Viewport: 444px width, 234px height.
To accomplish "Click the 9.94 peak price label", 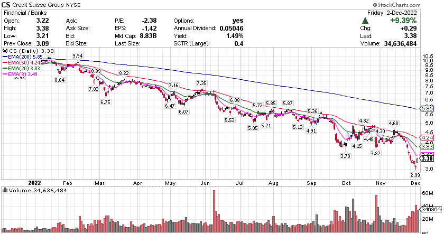I will point(77,56).
